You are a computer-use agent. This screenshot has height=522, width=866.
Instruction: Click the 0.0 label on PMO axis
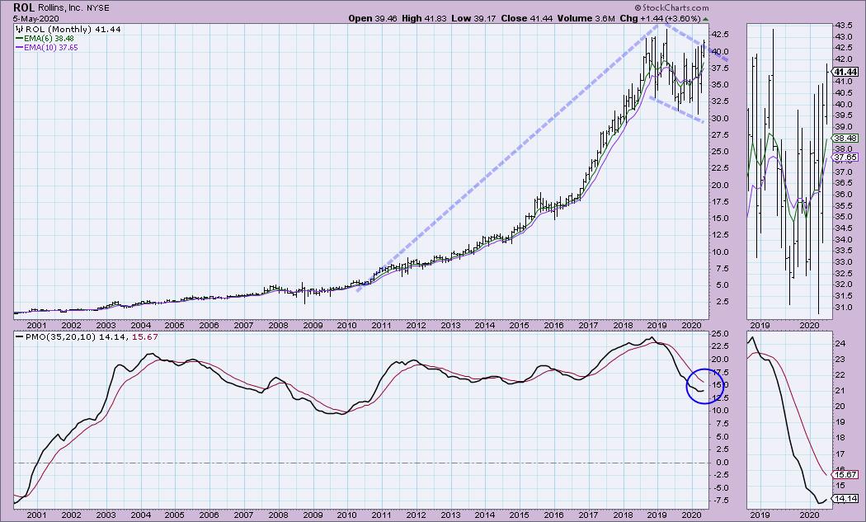pos(722,463)
